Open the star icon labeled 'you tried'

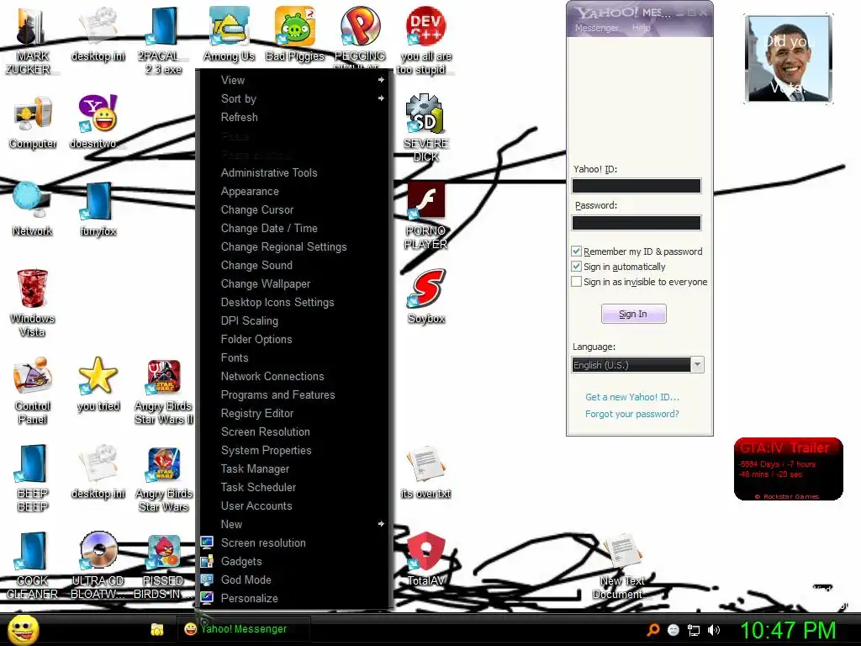(98, 384)
